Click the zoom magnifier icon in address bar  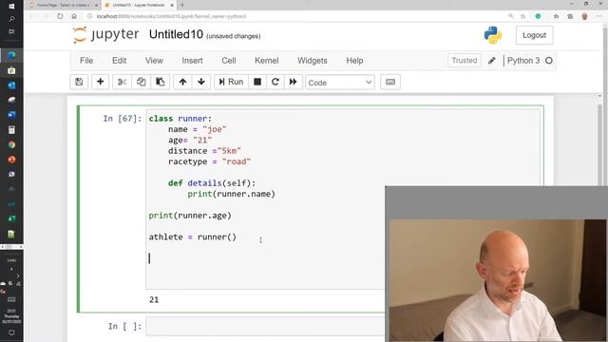pyautogui.click(x=511, y=16)
